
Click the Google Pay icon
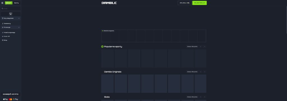pos(16,99)
